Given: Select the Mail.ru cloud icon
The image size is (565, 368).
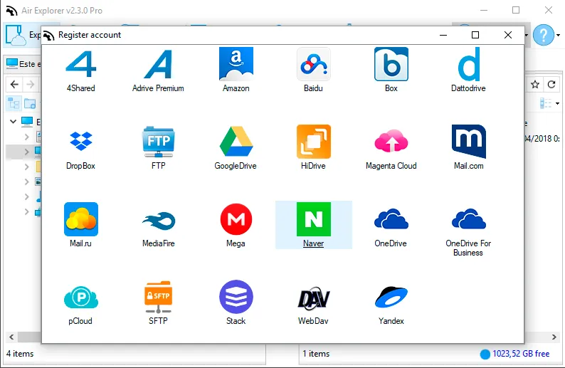Looking at the screenshot, I should pyautogui.click(x=80, y=226).
